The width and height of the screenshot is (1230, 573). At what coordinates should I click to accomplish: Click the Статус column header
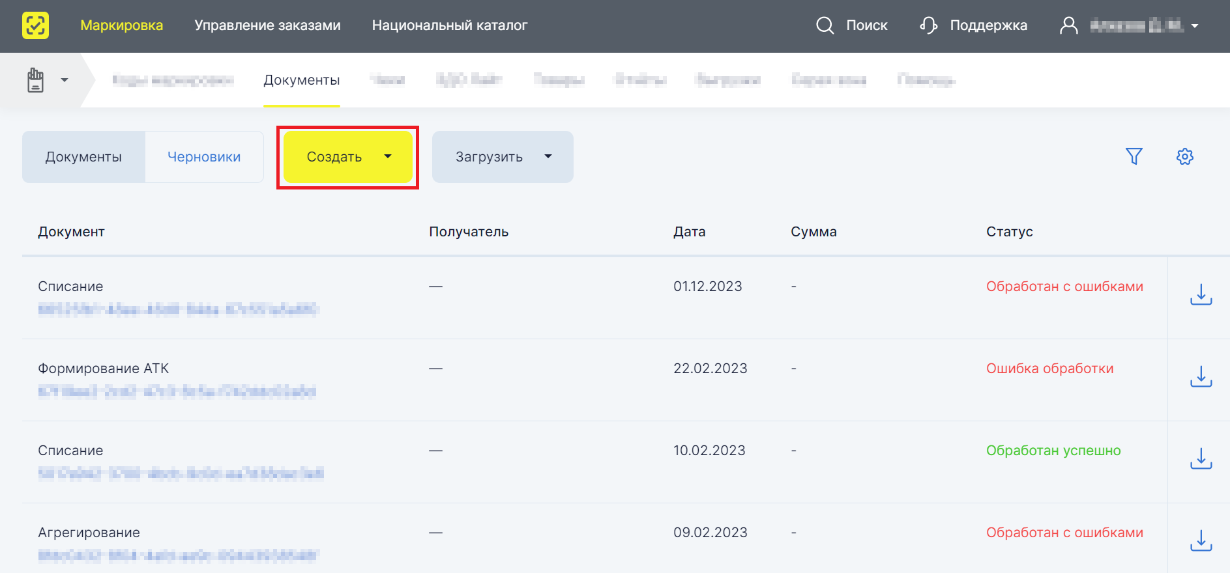(1010, 232)
